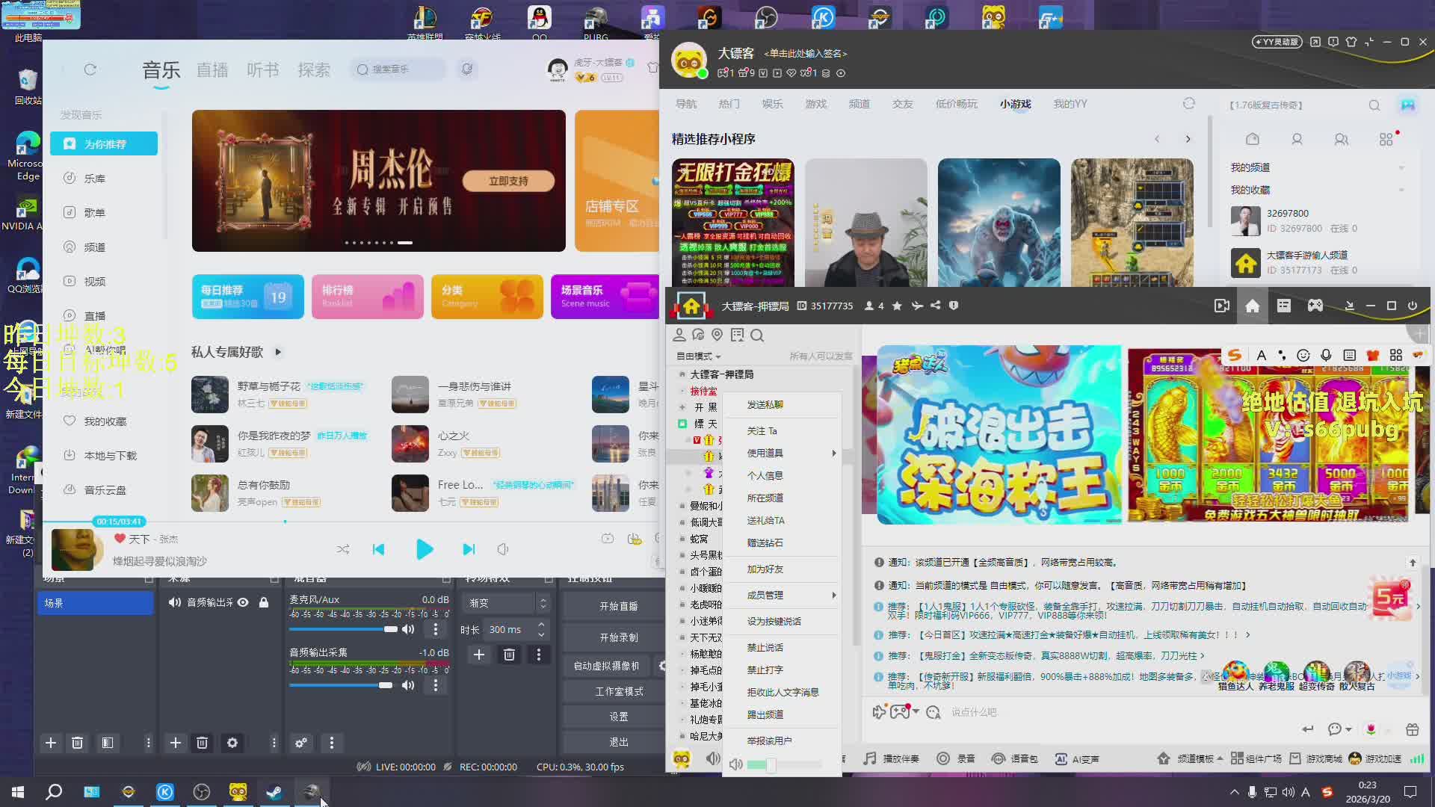Click the 开始直播 button in OBS
1435x807 pixels.
click(618, 606)
